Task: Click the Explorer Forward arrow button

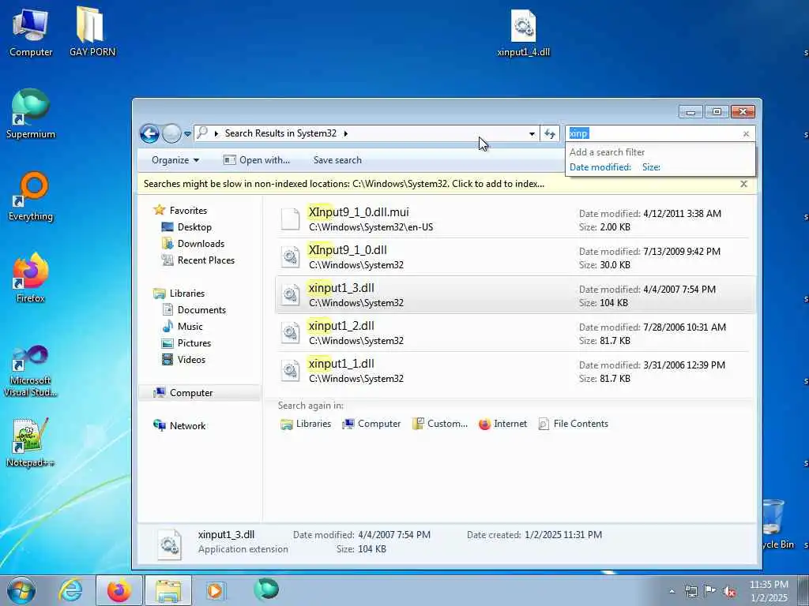Action: coord(171,134)
